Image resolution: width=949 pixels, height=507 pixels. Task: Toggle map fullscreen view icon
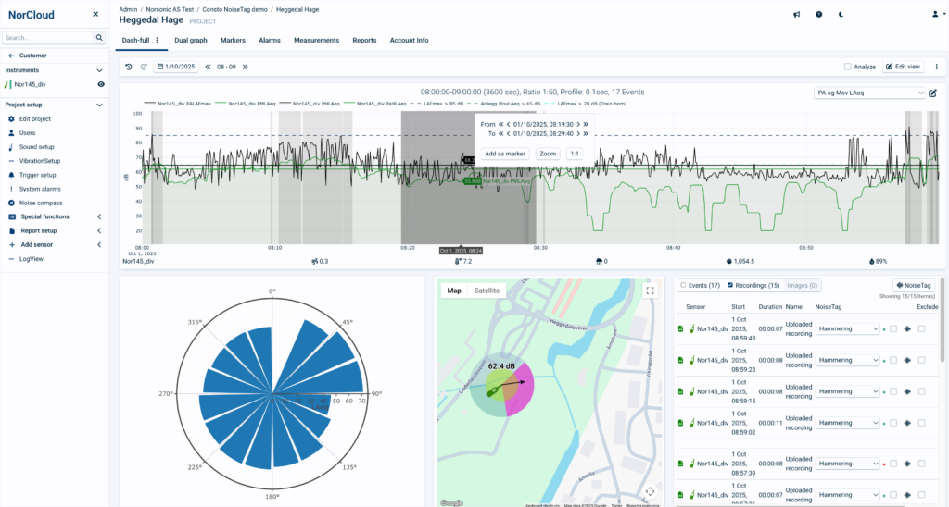coord(650,291)
